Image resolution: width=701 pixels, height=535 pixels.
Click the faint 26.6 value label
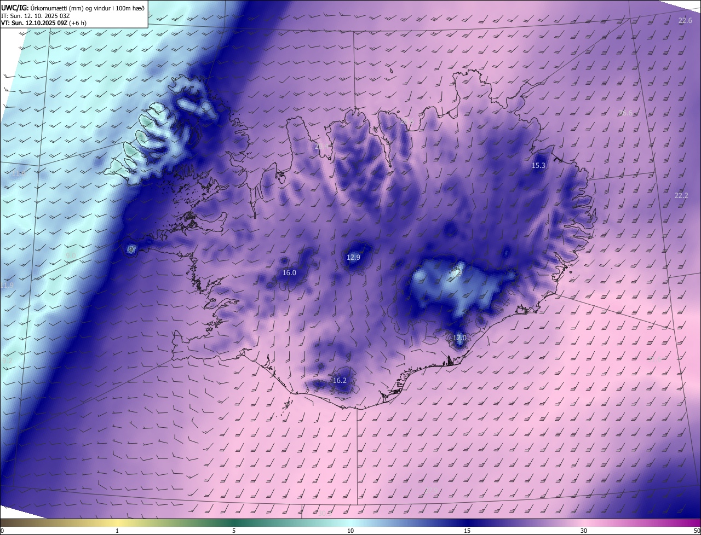pos(625,113)
